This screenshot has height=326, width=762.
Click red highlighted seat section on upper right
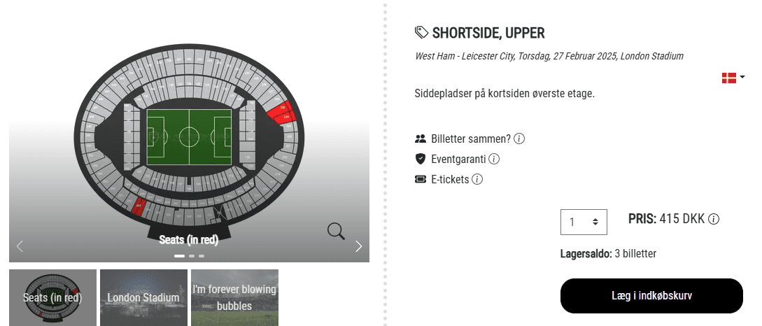[283, 113]
